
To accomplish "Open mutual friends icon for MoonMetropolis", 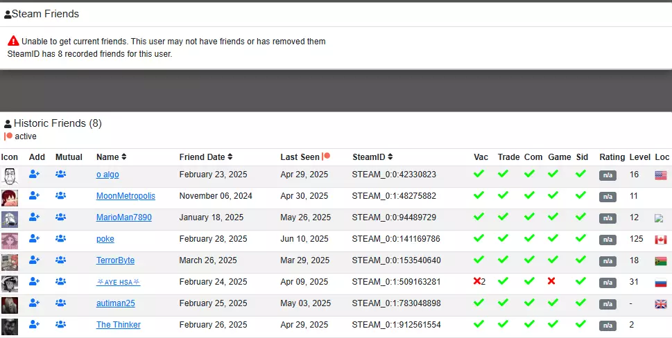I will [60, 195].
